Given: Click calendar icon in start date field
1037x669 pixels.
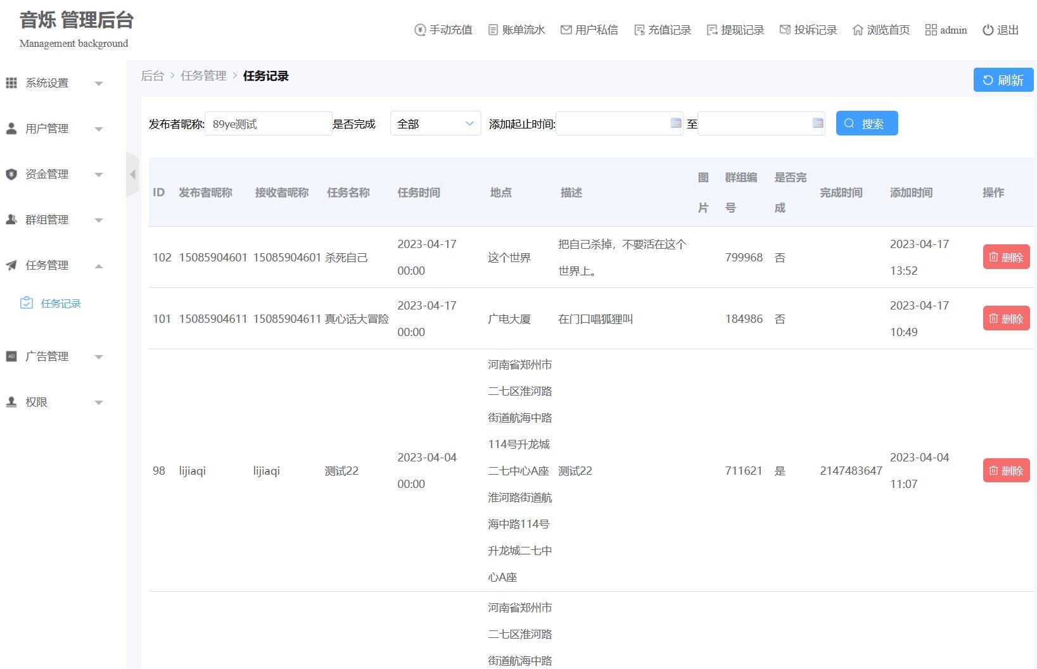Looking at the screenshot, I should pyautogui.click(x=676, y=123).
